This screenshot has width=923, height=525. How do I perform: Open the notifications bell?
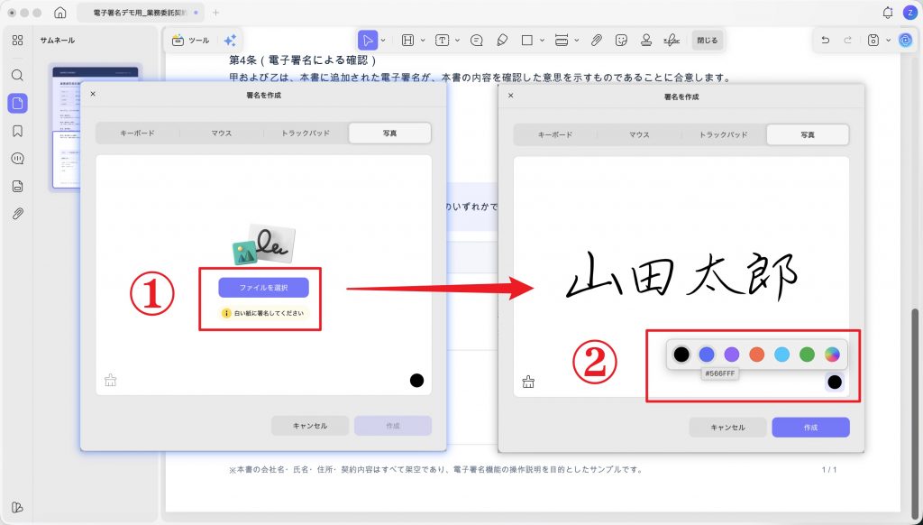pyautogui.click(x=888, y=13)
